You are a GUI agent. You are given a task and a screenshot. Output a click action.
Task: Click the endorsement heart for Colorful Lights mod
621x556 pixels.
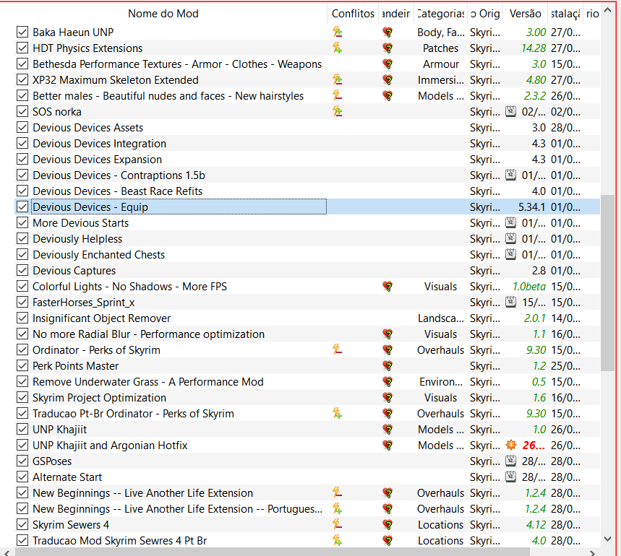[387, 286]
